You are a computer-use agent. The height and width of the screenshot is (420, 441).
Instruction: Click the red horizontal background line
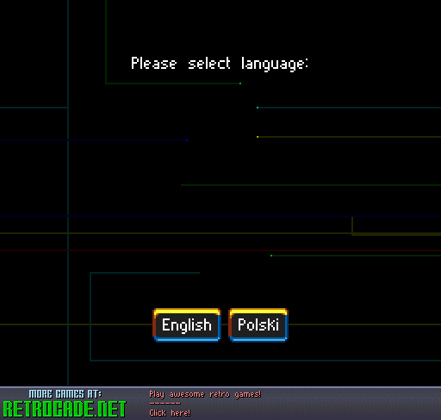coord(220,250)
